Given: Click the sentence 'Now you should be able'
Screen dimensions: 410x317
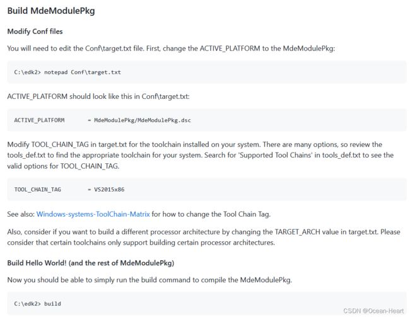Looking at the screenshot, I should click(x=149, y=280).
